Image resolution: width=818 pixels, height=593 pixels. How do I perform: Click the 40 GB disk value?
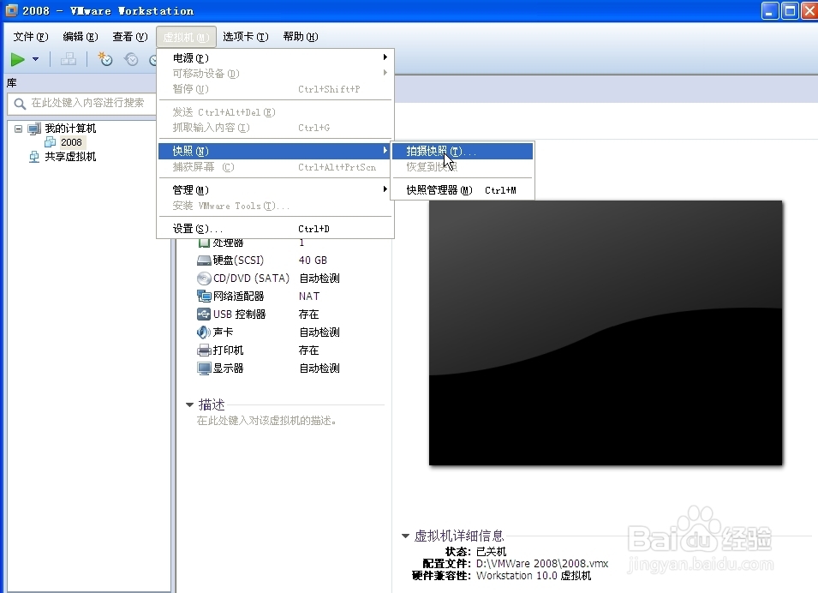[313, 260]
